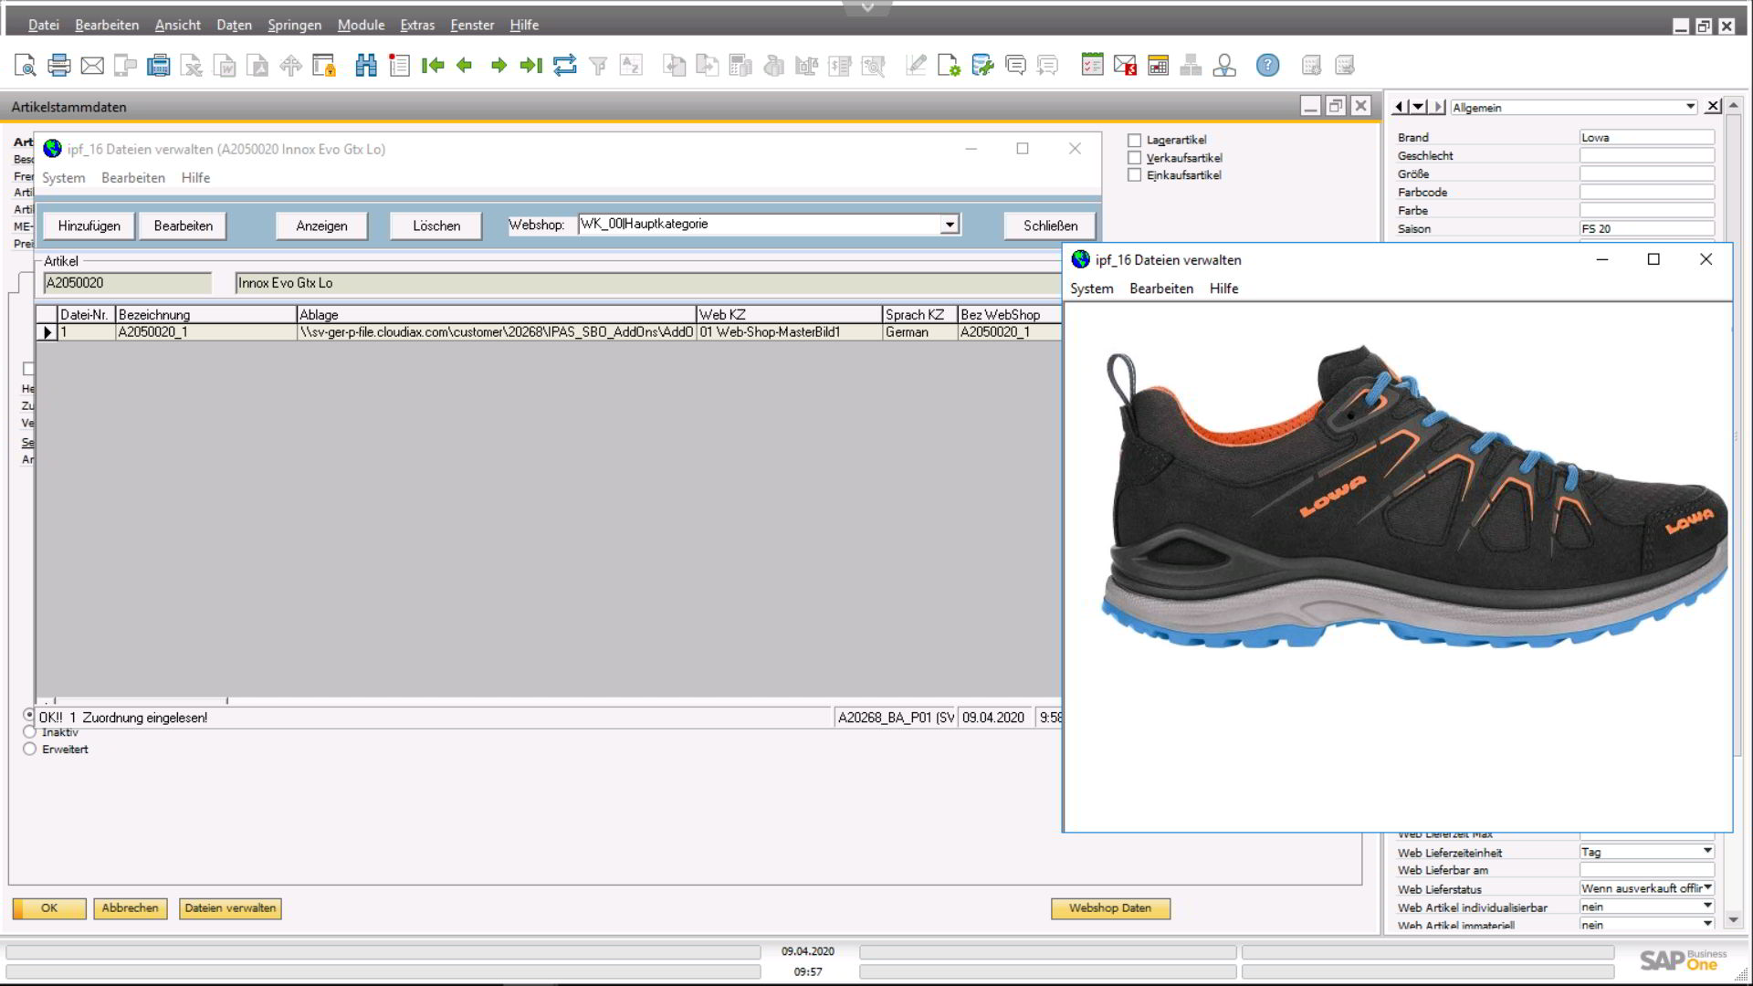The height and width of the screenshot is (986, 1753).
Task: Open the Datei menu
Action: coord(43,25)
